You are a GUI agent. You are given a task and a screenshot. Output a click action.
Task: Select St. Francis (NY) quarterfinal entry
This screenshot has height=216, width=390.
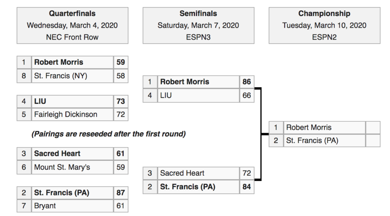tap(72, 76)
